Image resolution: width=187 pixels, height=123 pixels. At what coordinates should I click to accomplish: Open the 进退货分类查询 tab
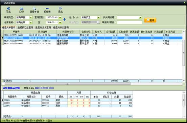pyautogui.click(x=61, y=28)
